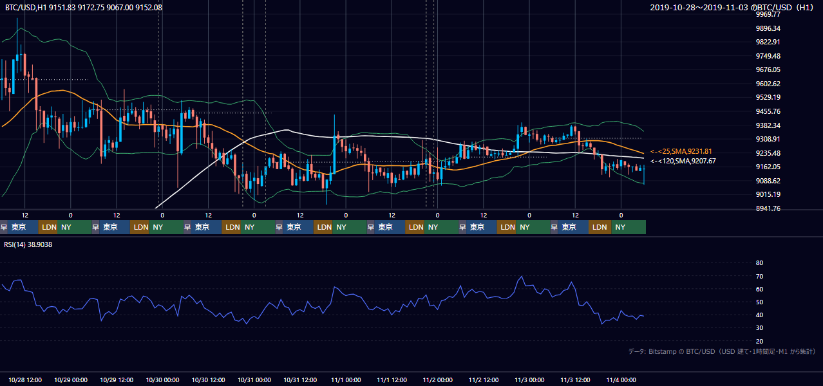Click the 9676.05 price axis label
The width and height of the screenshot is (823, 386).
(768, 69)
